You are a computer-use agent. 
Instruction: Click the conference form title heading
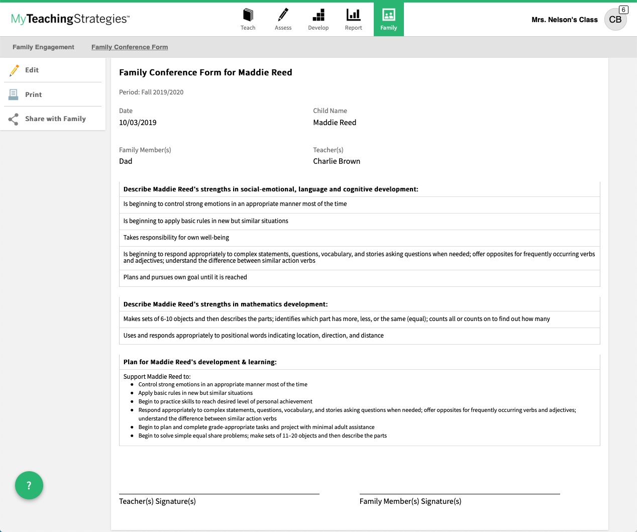205,72
